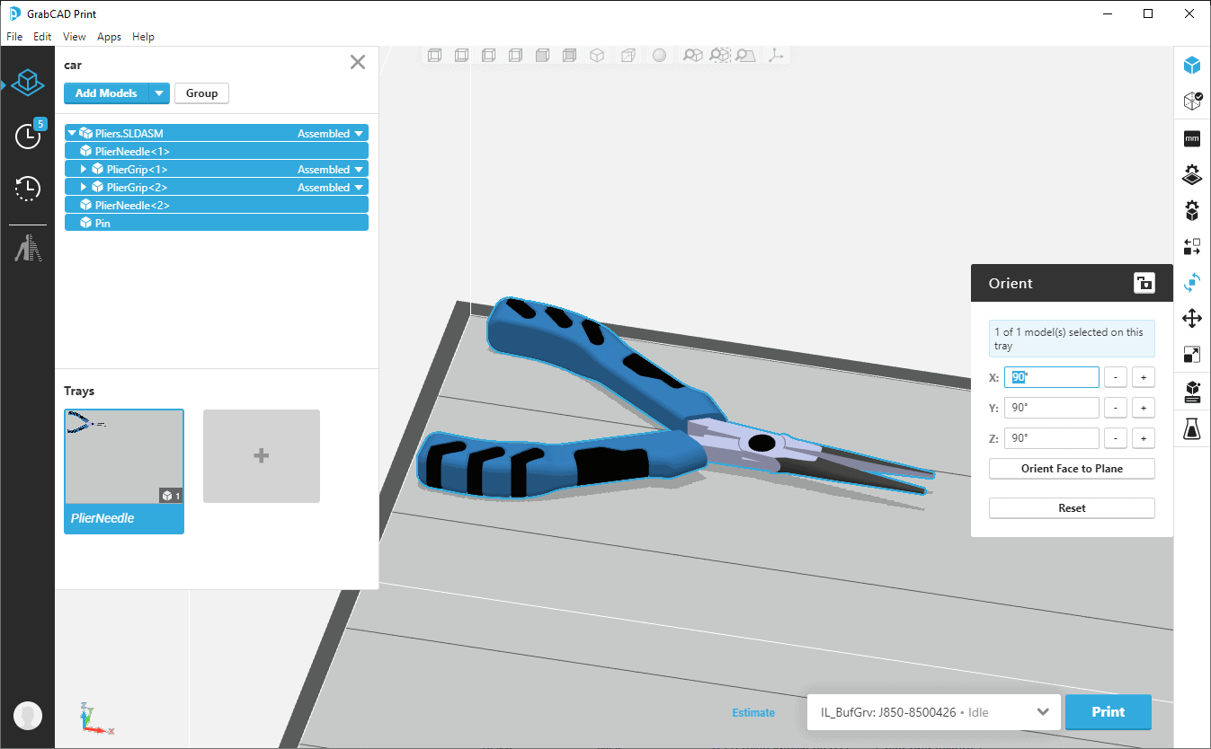Select PlierNeedle<2> in model tree

pos(217,205)
